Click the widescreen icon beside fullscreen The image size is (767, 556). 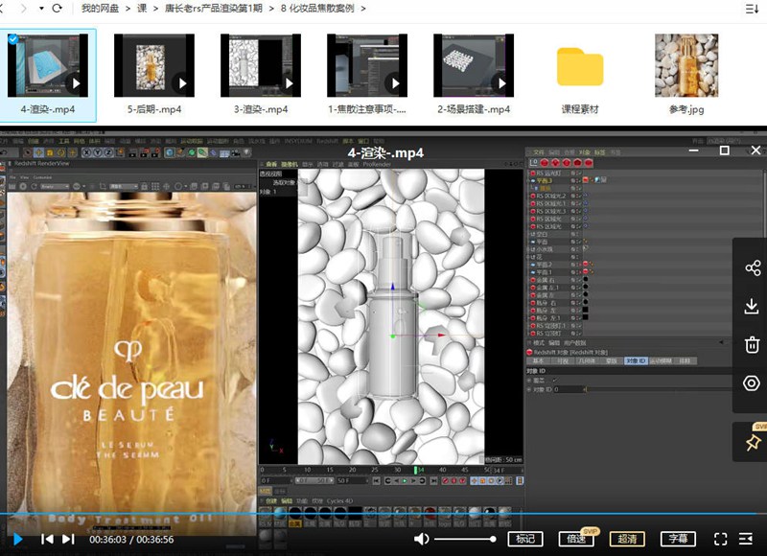747,539
